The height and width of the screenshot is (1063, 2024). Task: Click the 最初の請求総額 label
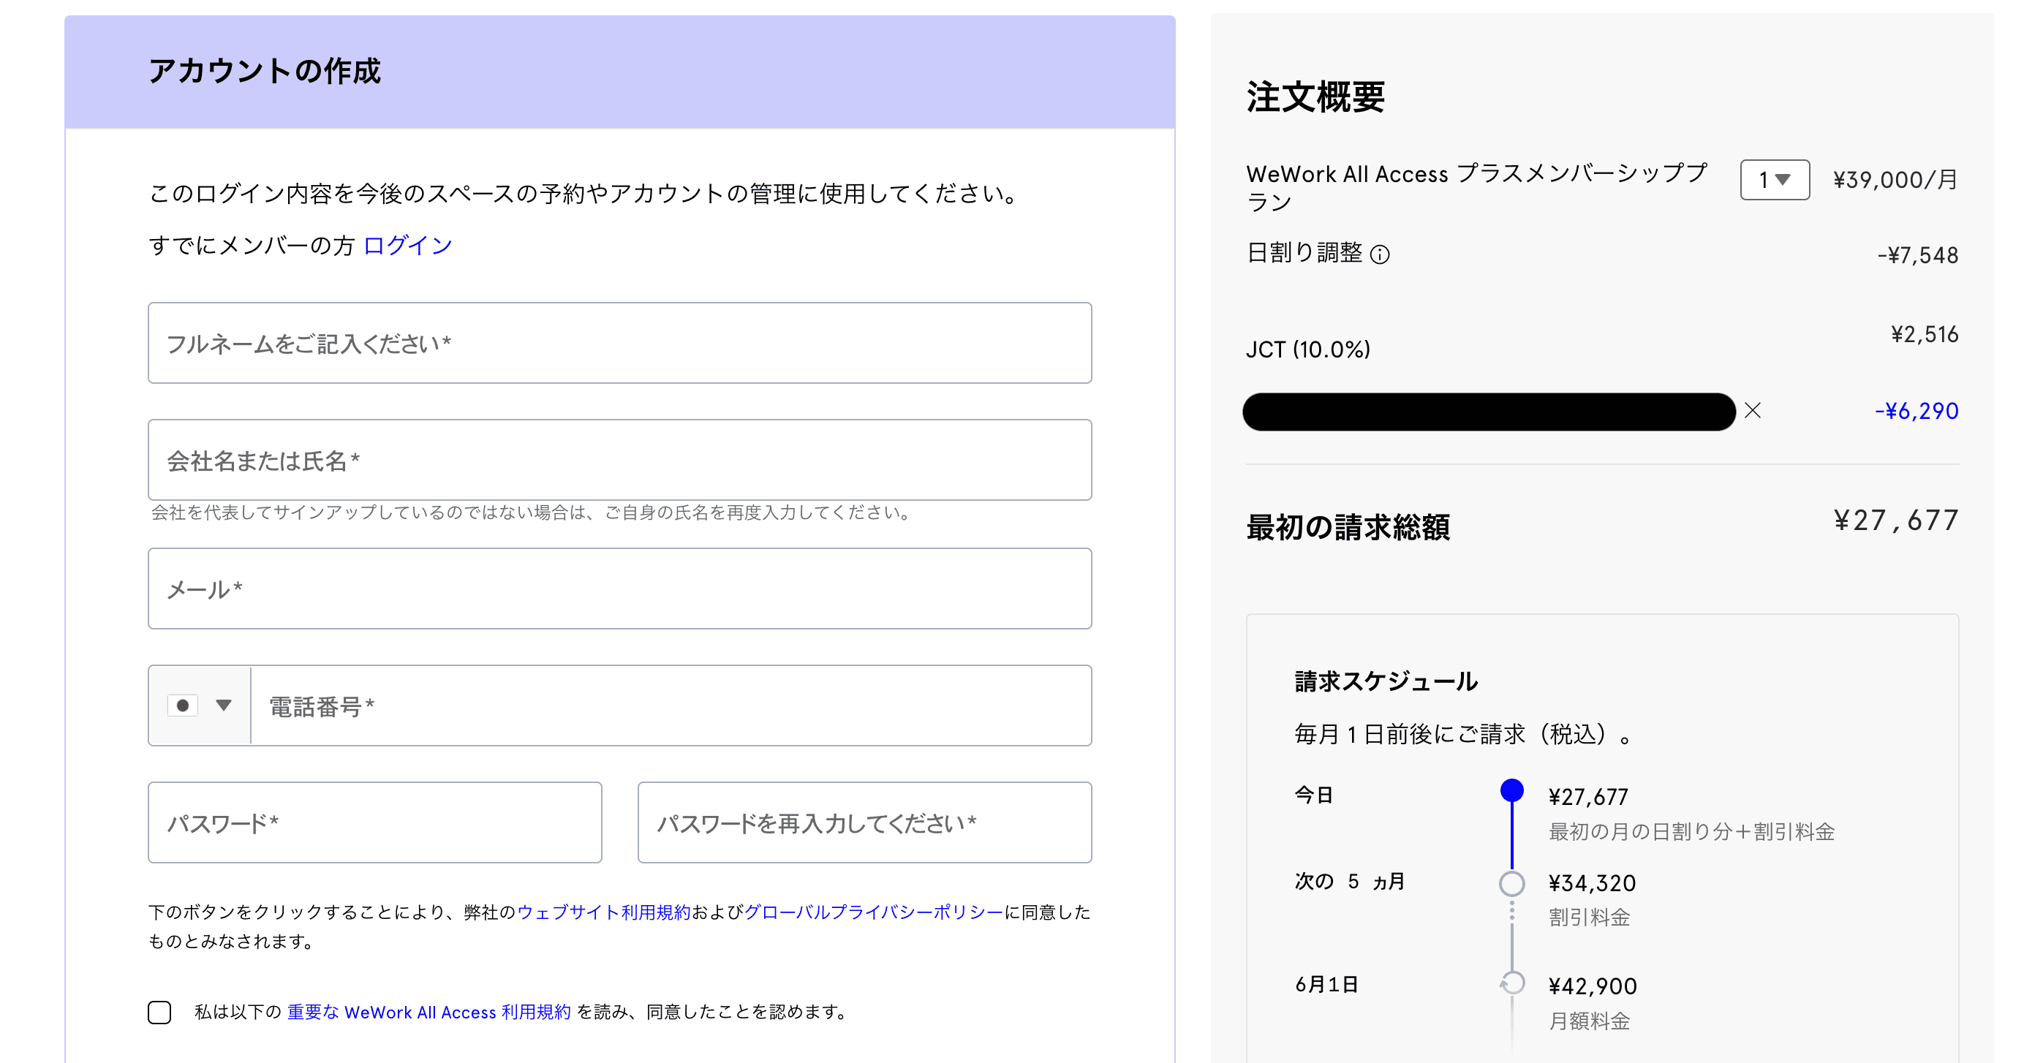click(1348, 527)
